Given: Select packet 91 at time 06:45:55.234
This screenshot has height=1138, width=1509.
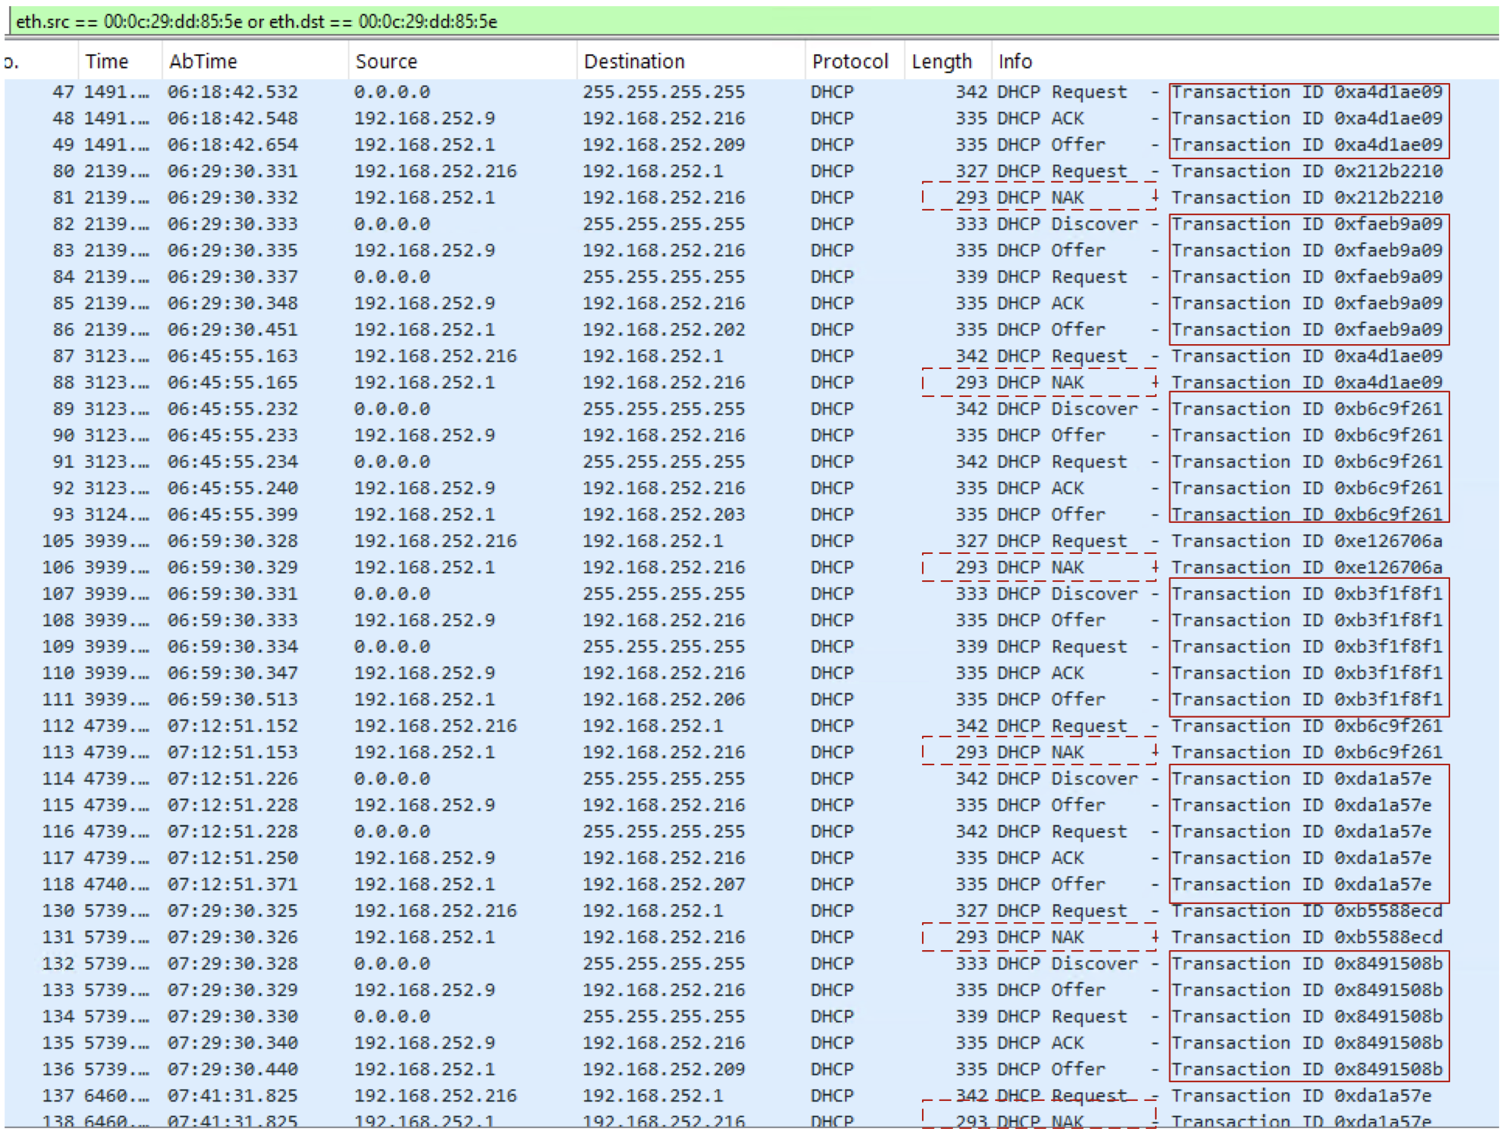Looking at the screenshot, I should (751, 462).
